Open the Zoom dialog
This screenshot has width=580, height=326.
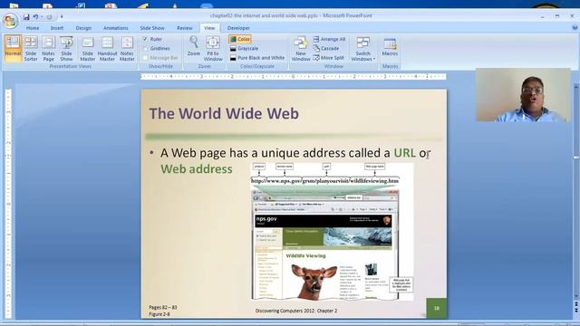193,46
